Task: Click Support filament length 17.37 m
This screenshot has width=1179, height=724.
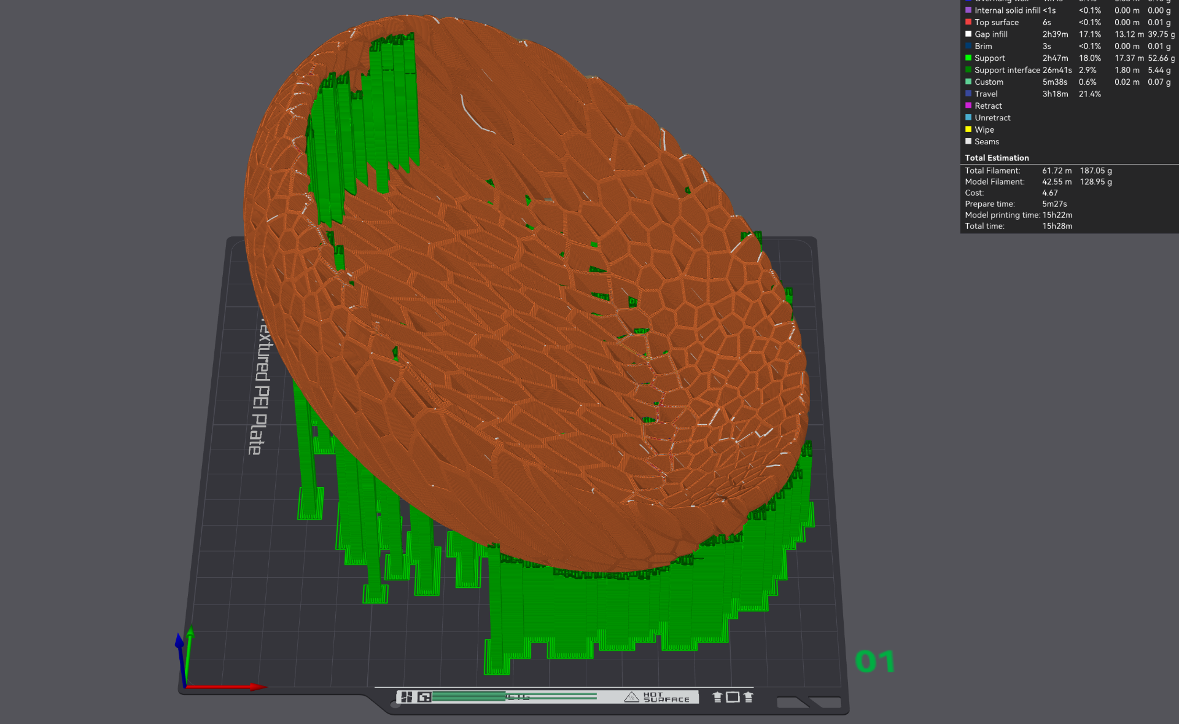Action: tap(1129, 58)
